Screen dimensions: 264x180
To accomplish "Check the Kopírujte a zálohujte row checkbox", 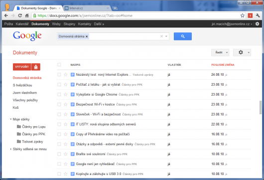I will pos(59,174).
